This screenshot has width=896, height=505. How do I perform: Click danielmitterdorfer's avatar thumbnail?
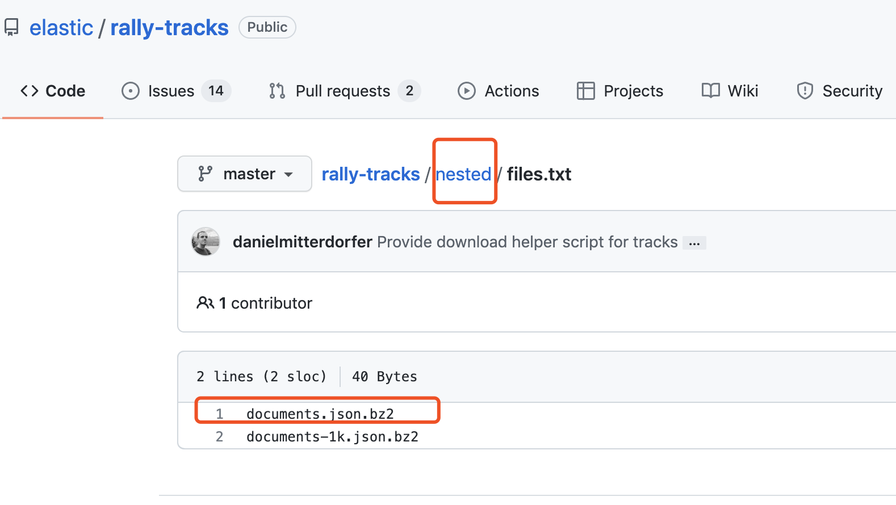click(206, 242)
